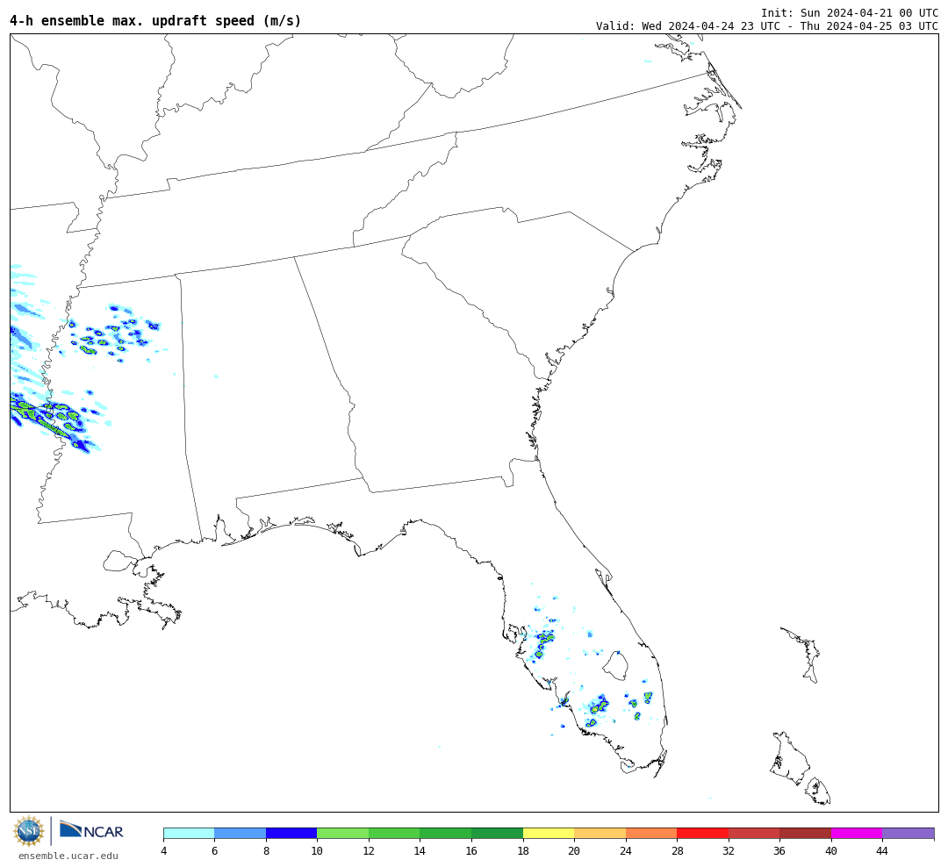
Task: Click the 24-28 m/s orange swatch
Action: pyautogui.click(x=651, y=834)
